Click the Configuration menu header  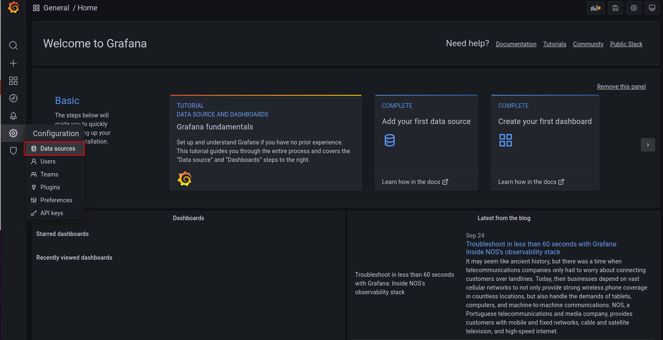pos(56,134)
